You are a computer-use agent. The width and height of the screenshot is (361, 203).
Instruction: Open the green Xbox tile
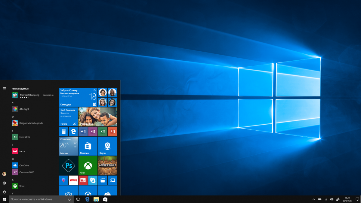coord(88,165)
